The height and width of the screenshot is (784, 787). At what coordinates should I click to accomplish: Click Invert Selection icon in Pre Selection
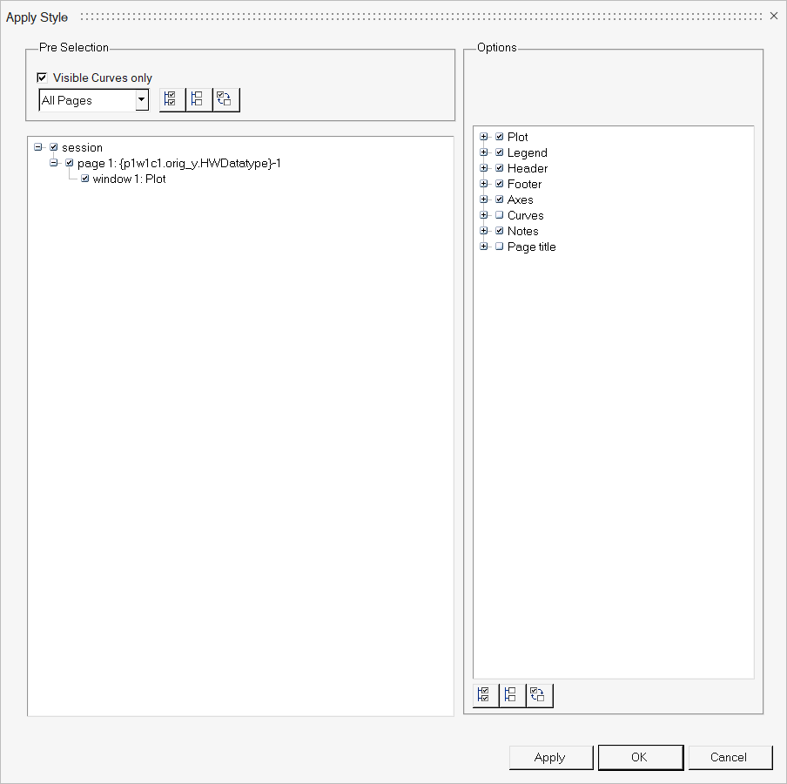225,100
